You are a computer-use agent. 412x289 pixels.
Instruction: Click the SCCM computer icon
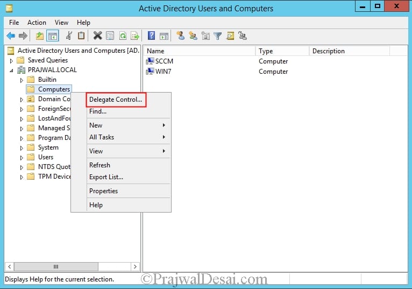150,61
